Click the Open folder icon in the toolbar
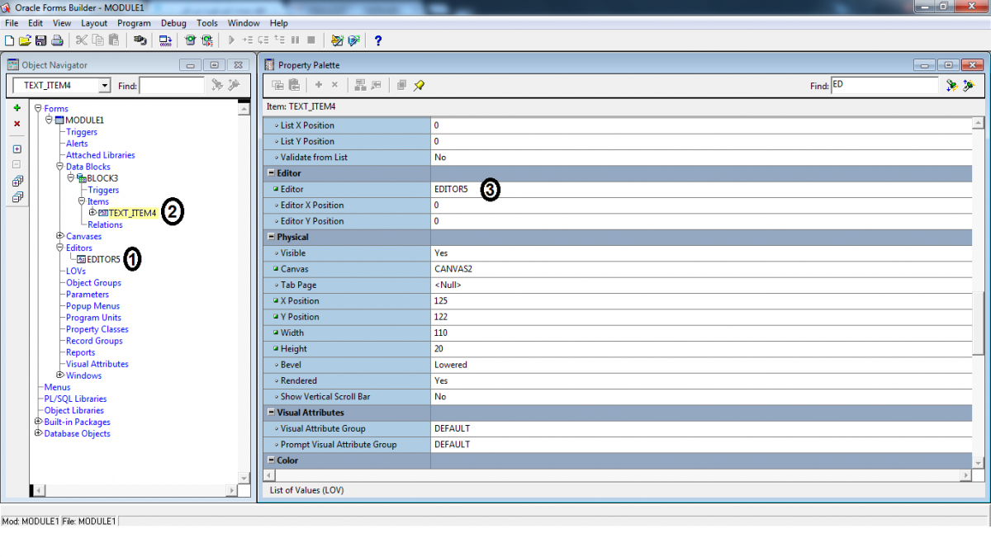 [25, 40]
